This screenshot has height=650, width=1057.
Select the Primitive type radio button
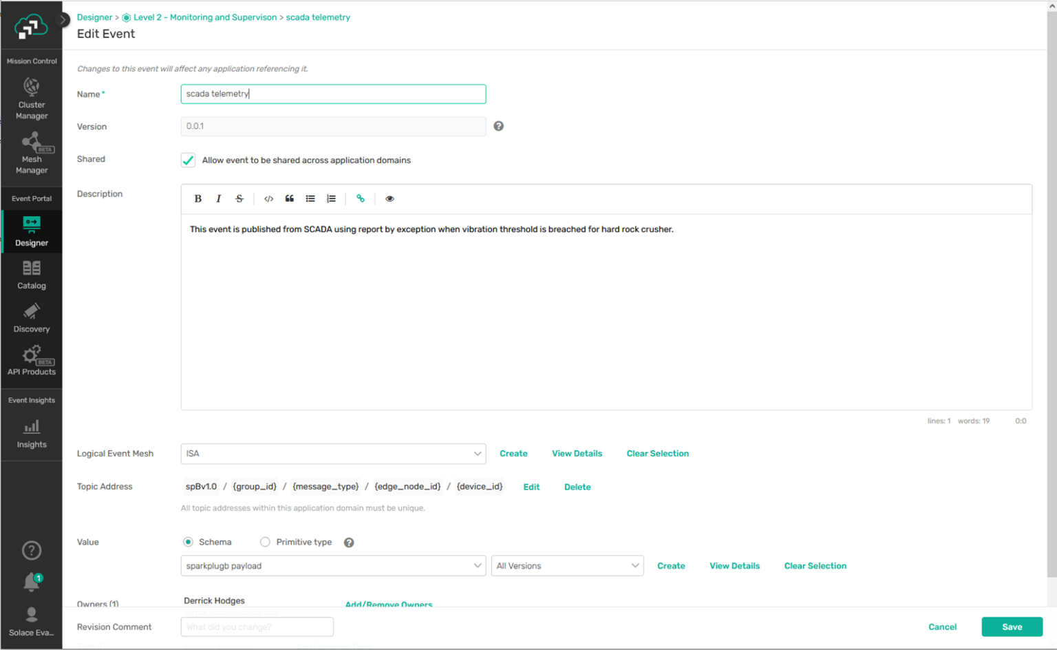pos(265,543)
